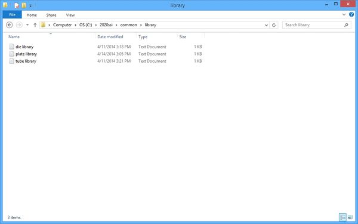Image resolution: width=358 pixels, height=224 pixels.
Task: Navigate to common in the breadcrumb
Action: point(129,25)
